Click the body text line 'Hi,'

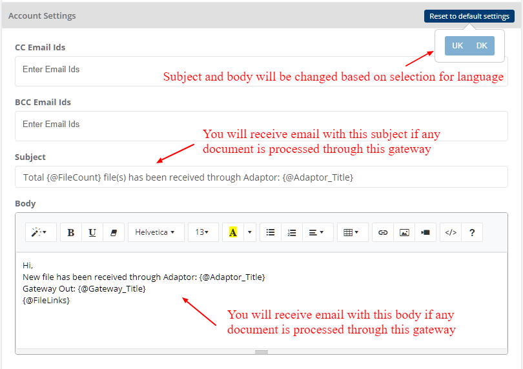click(x=28, y=266)
